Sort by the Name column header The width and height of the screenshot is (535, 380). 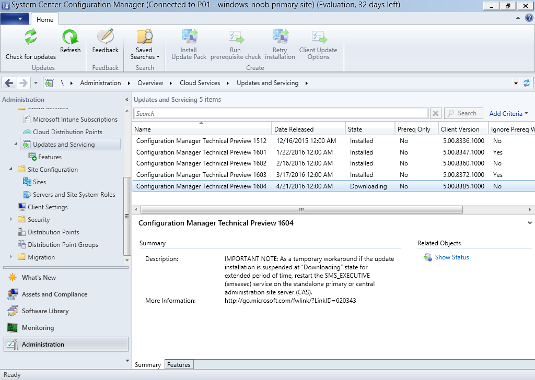coord(202,129)
